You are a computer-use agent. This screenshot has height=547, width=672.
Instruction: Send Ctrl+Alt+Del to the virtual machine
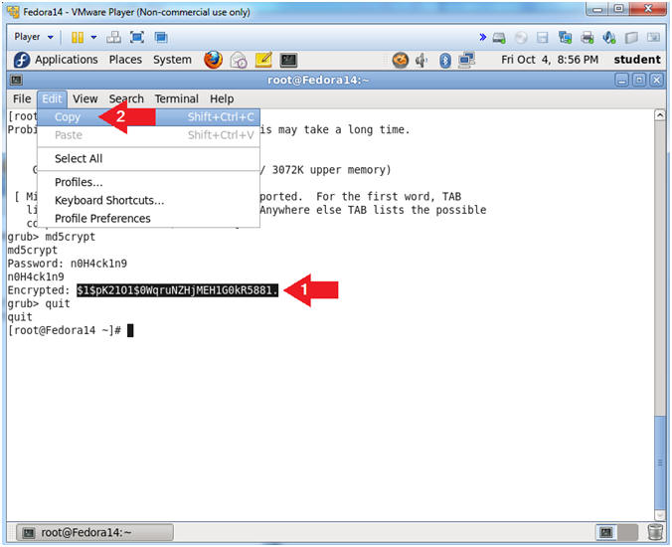(x=113, y=38)
